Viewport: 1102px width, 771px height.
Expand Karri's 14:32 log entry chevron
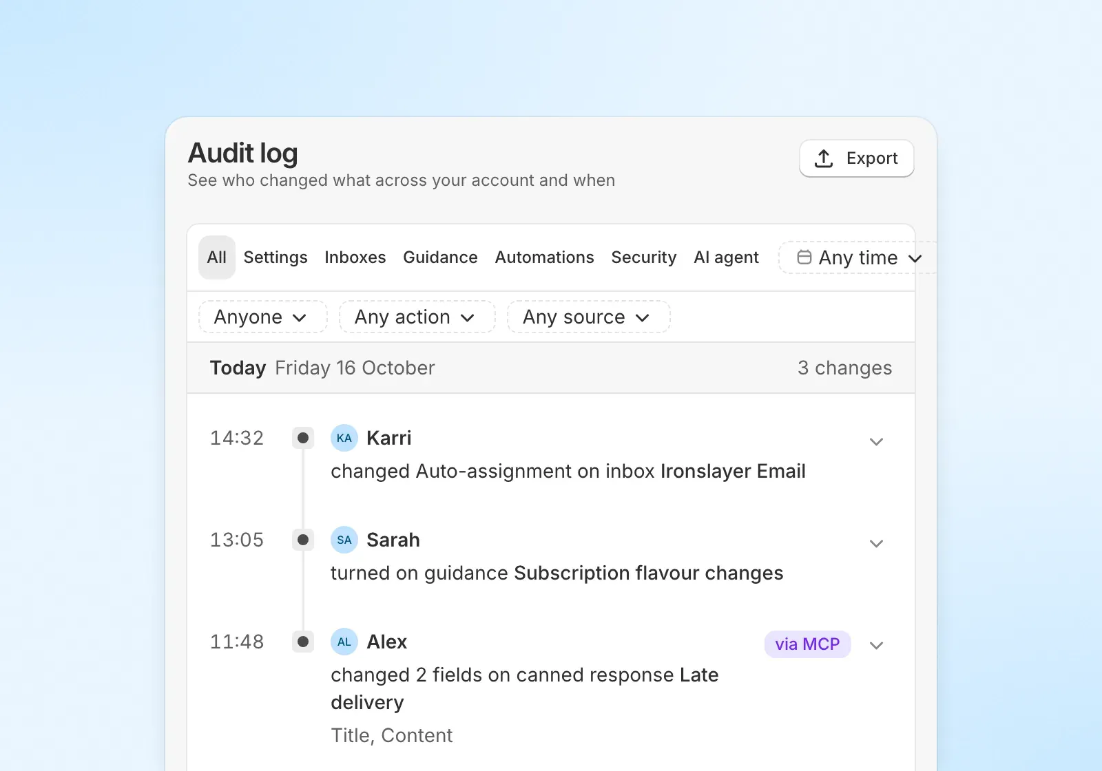[x=876, y=441]
